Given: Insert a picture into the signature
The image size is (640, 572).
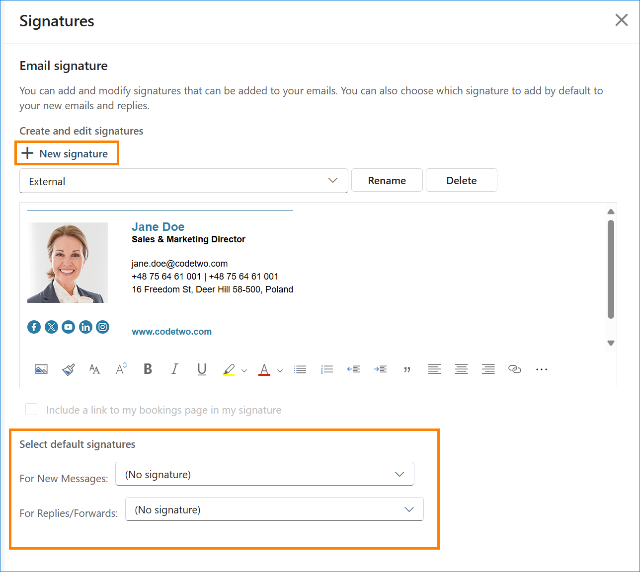Looking at the screenshot, I should point(41,369).
